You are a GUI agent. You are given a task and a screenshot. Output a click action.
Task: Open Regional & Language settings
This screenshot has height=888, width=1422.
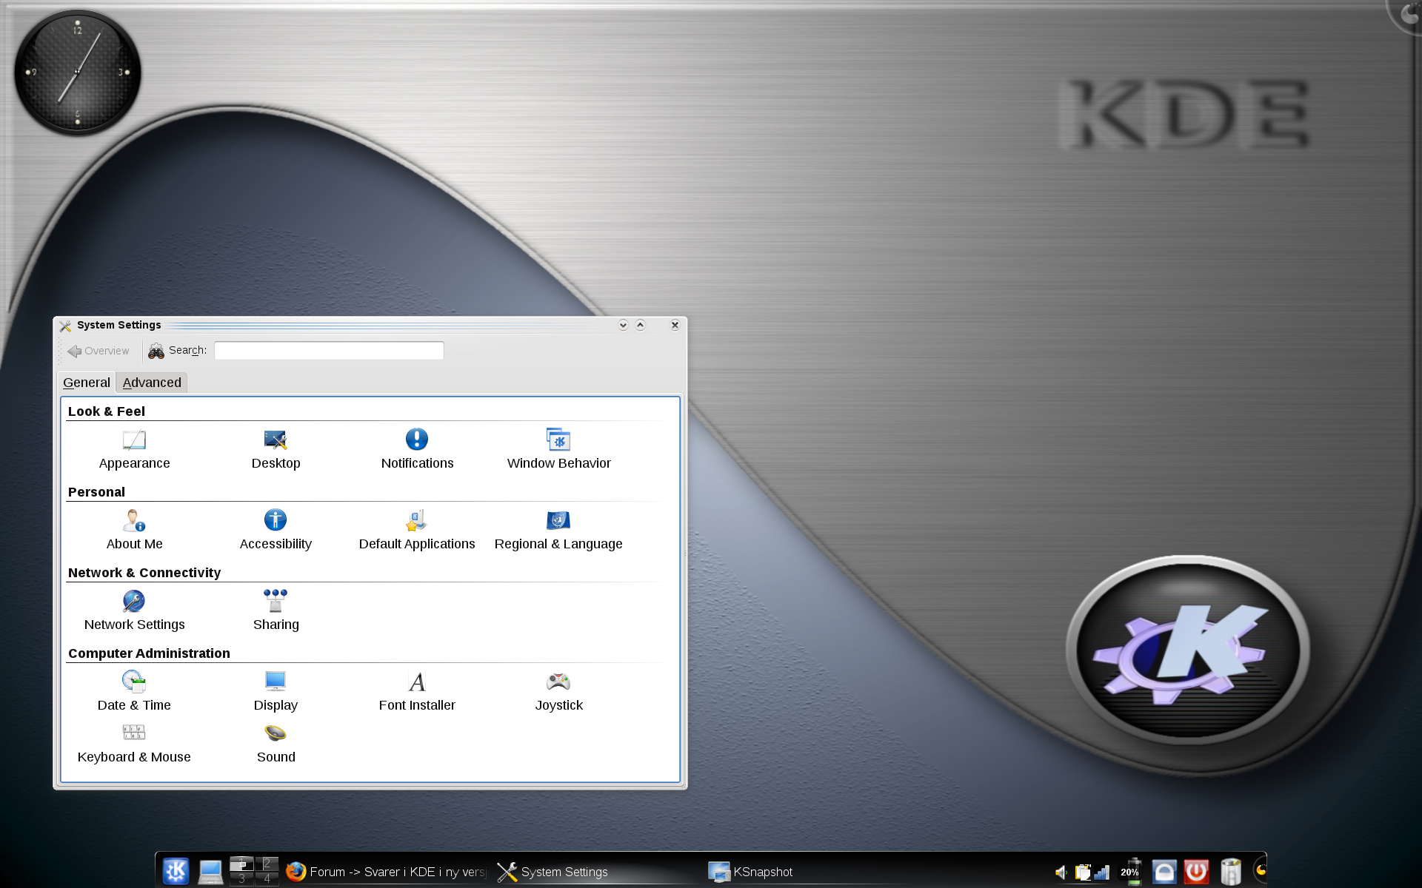tap(558, 531)
